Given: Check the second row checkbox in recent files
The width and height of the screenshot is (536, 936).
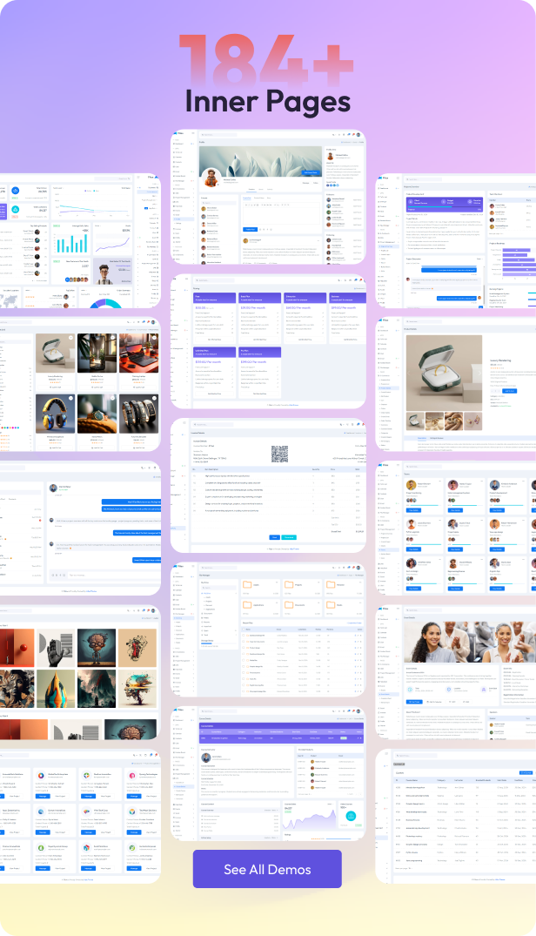Looking at the screenshot, I should [x=245, y=643].
